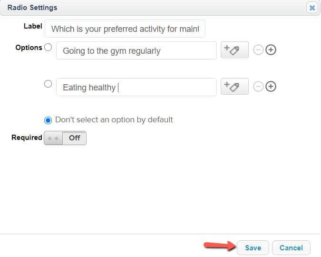Remove the 'Going to the gym regularly' option
The image size is (321, 257).
pos(258,50)
